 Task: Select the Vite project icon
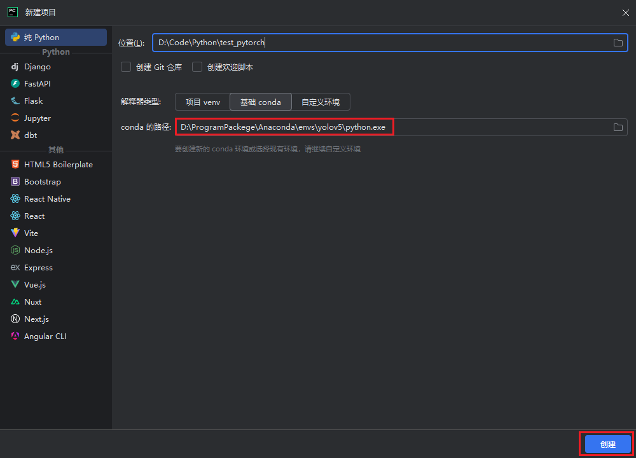click(x=15, y=233)
